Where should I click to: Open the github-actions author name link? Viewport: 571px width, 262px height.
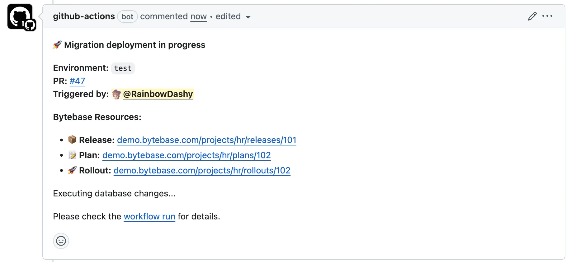click(x=84, y=16)
